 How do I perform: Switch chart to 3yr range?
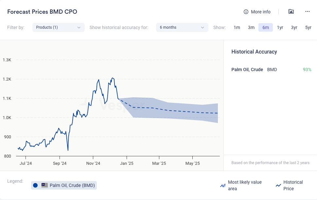[294, 27]
